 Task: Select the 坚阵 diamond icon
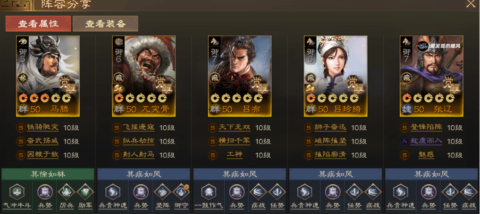(162, 192)
